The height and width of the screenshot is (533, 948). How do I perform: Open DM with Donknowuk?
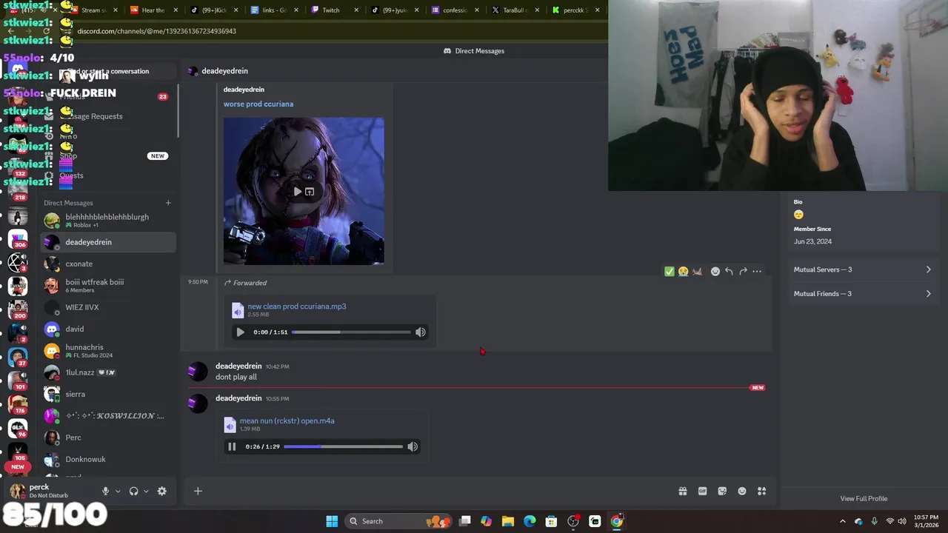(x=108, y=459)
